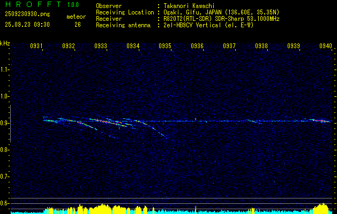Image resolution: width=337 pixels, height=214 pixels.
Task: Click the 0937 time marker
Action: 229,45
